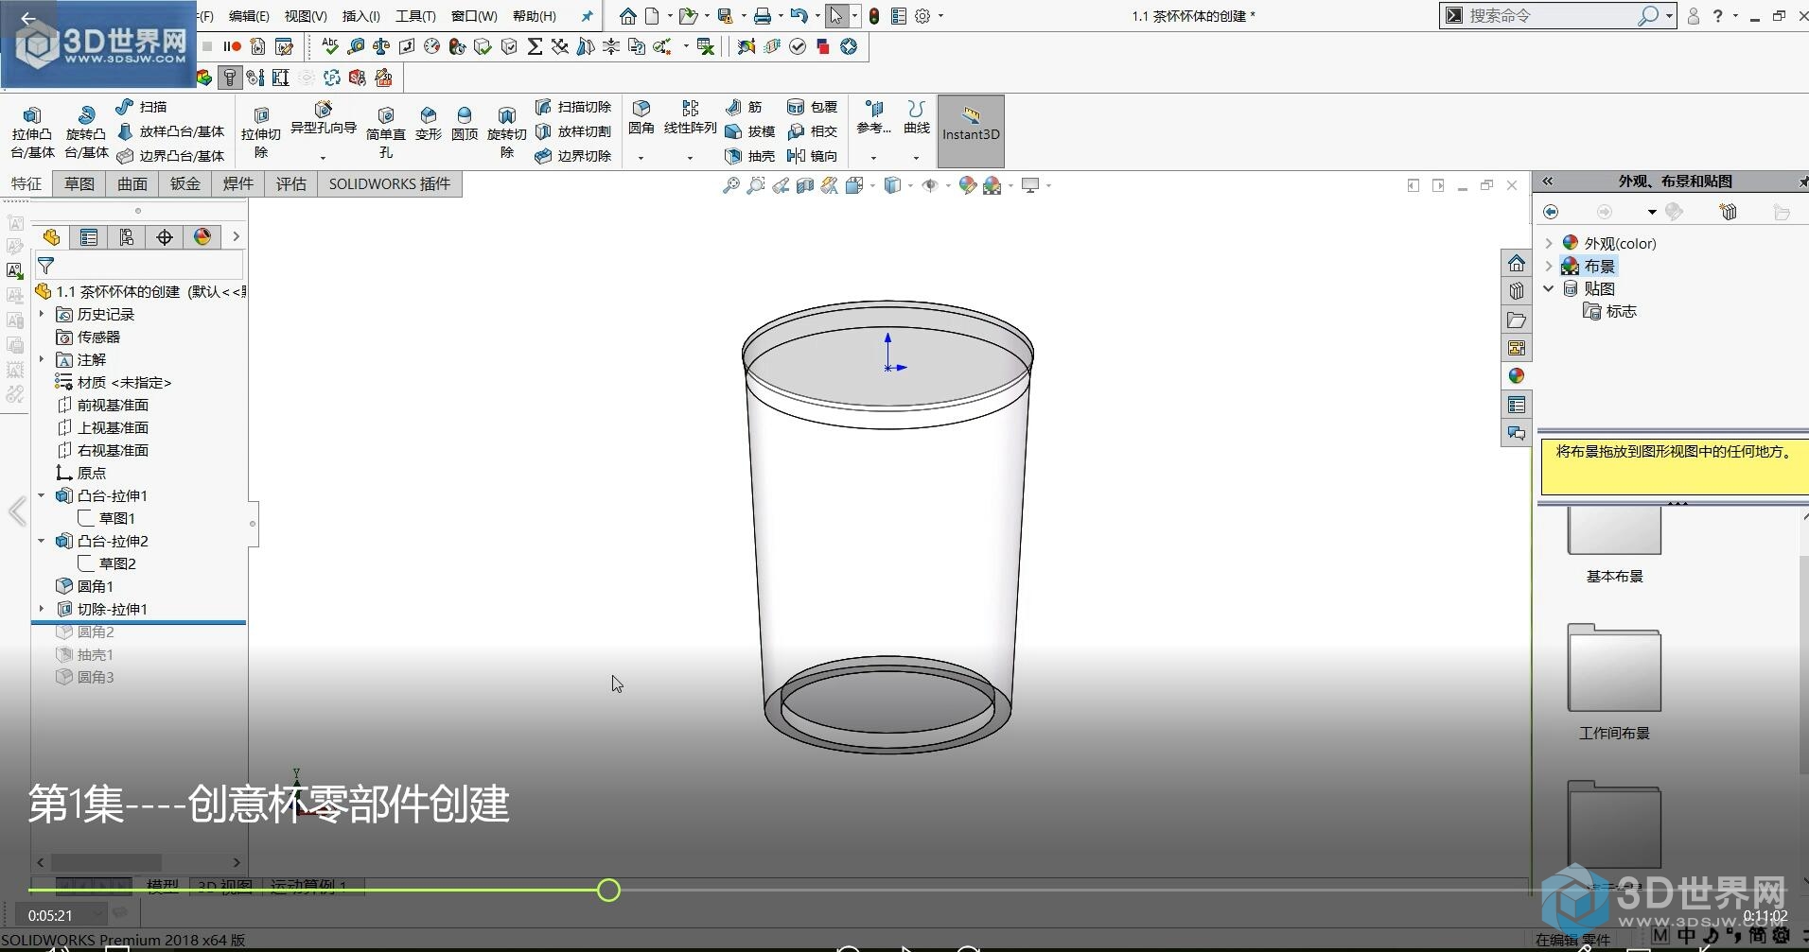This screenshot has width=1809, height=952.
Task: Open the DisplayManager tab icon
Action: click(x=202, y=237)
